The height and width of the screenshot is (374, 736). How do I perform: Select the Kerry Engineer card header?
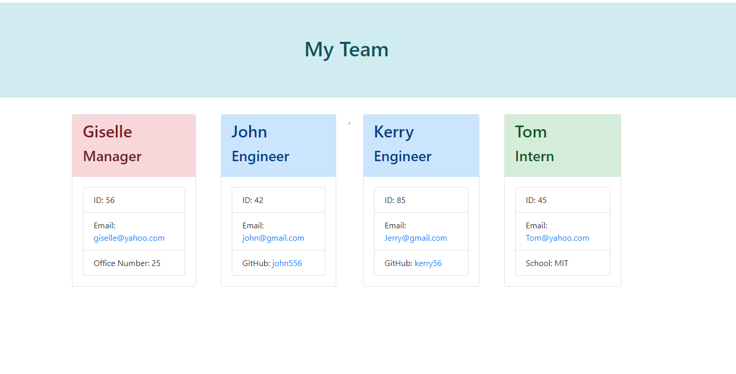(421, 145)
